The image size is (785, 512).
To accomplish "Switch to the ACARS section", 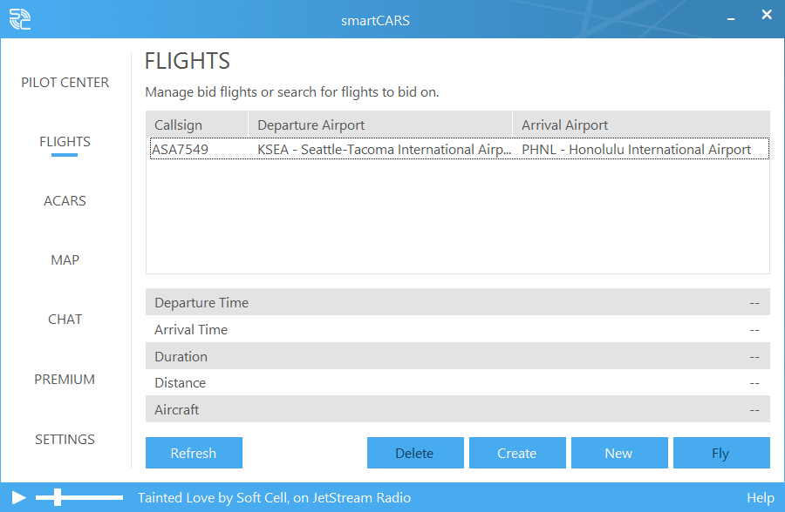I will (65, 201).
